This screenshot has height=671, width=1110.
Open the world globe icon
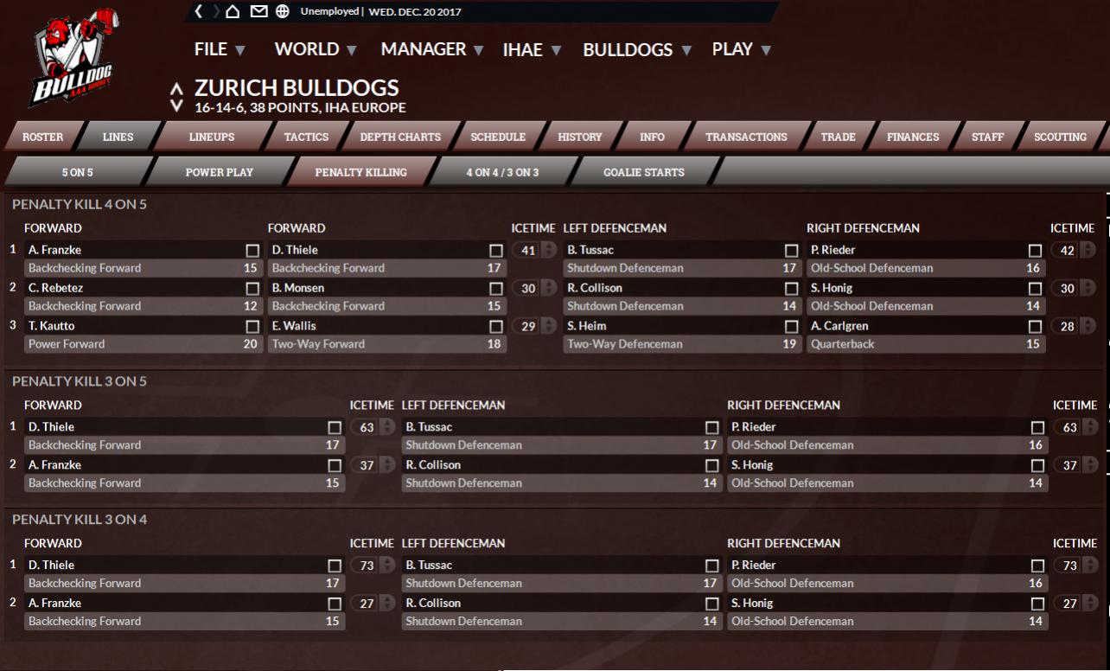coord(283,11)
